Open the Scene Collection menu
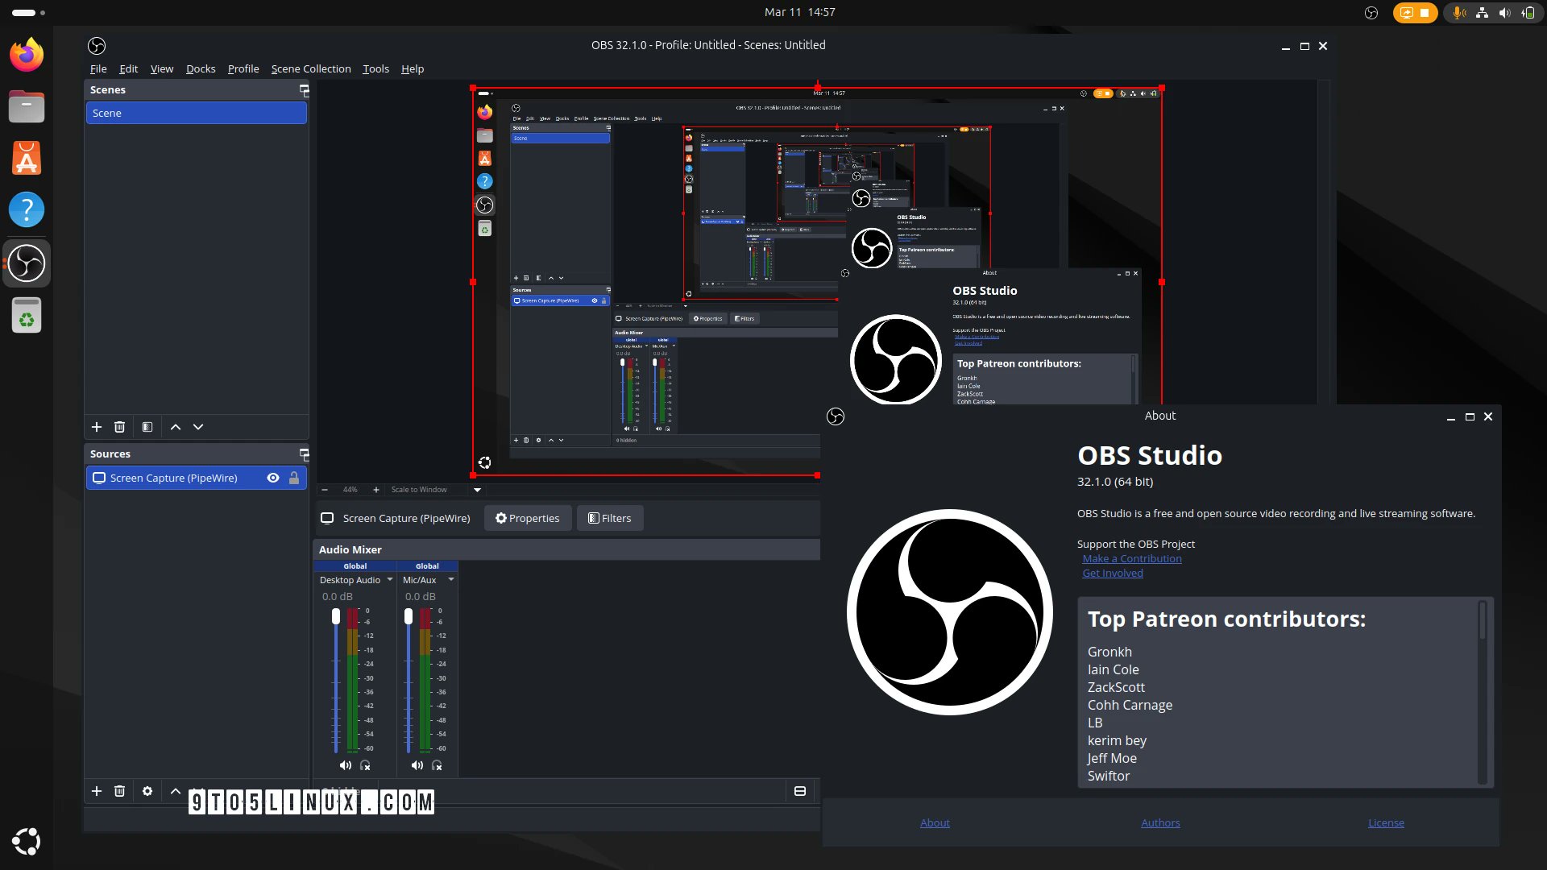 pos(311,68)
